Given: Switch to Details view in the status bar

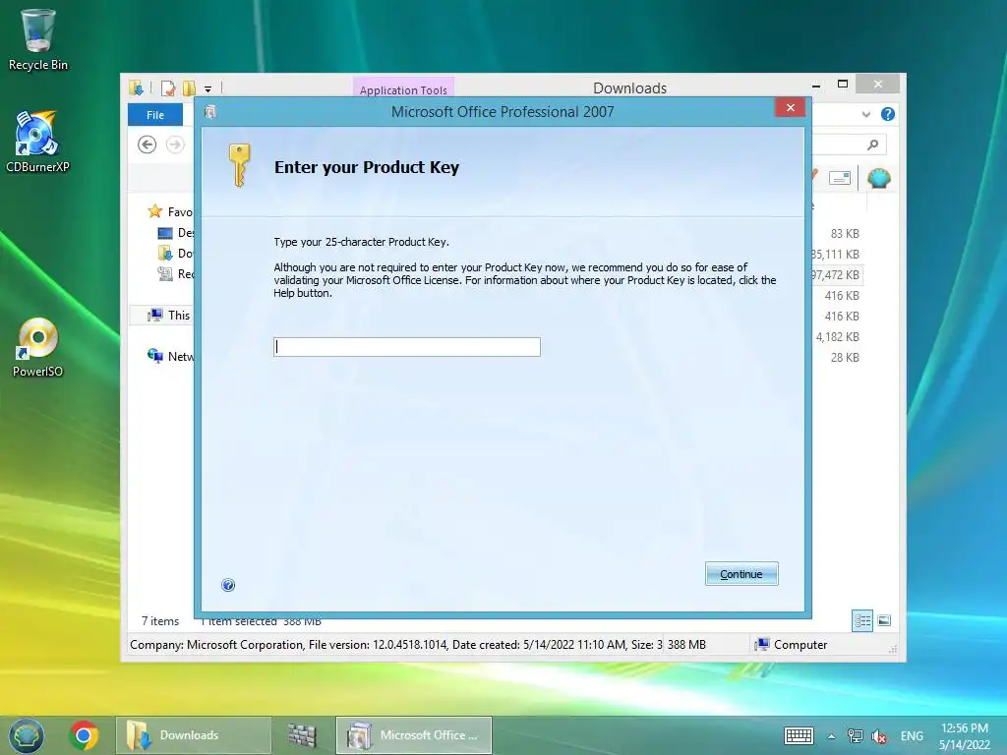Looking at the screenshot, I should pos(861,620).
